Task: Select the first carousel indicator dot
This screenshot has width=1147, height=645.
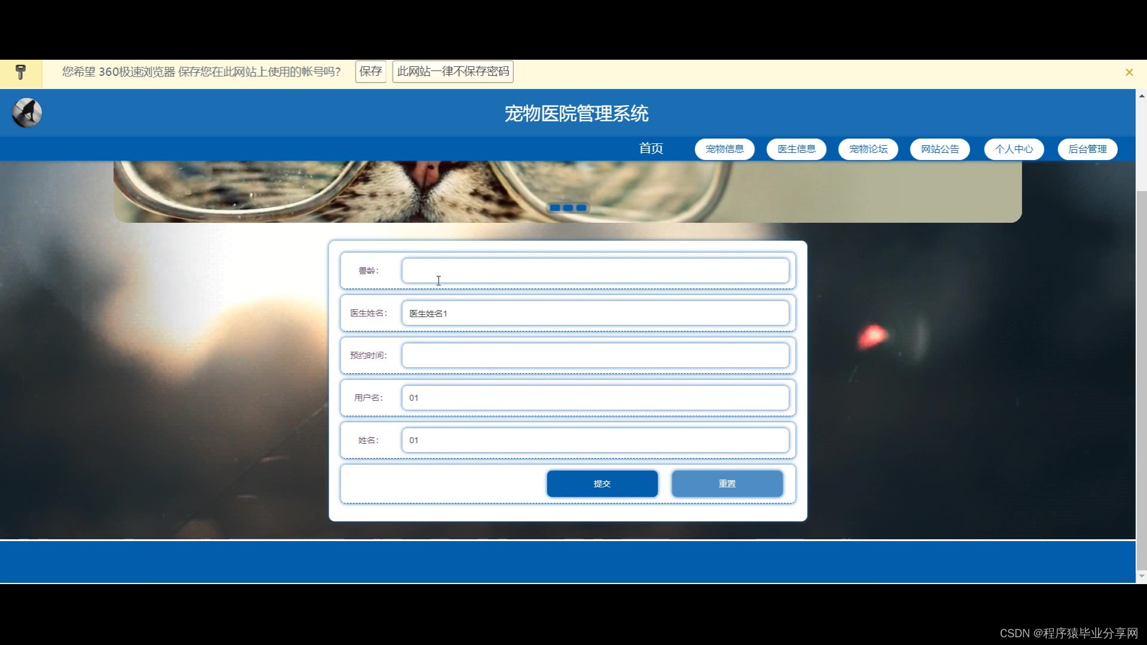Action: pos(555,208)
